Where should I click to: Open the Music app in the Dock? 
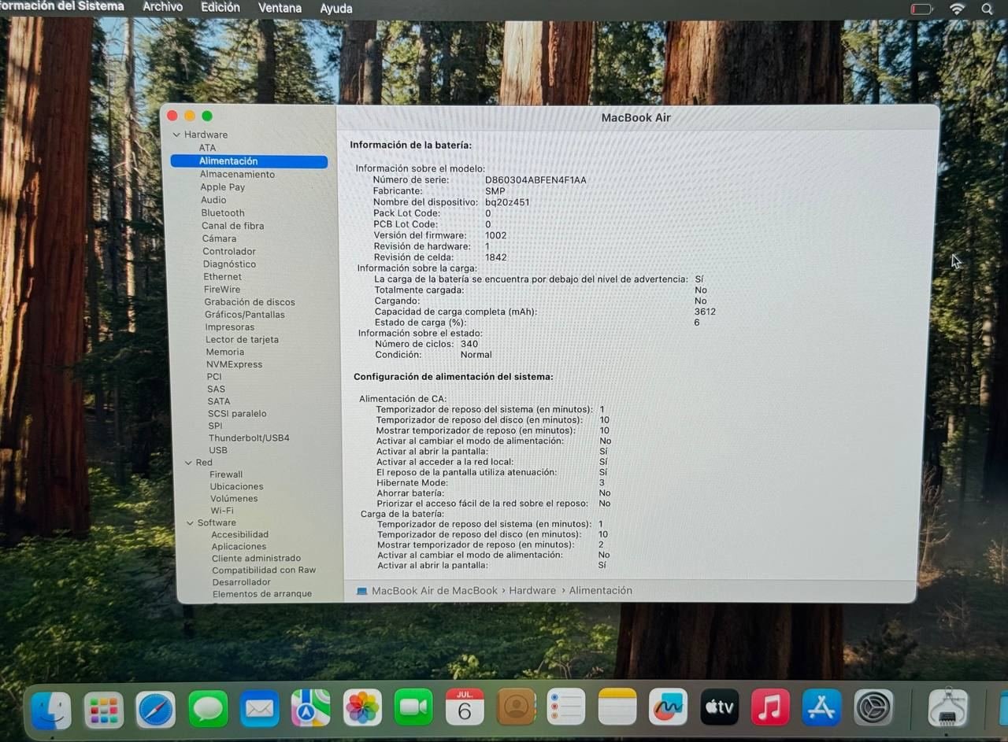click(770, 707)
